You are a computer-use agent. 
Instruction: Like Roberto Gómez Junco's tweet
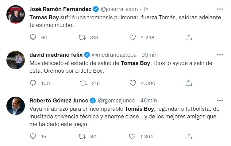pos(132,136)
